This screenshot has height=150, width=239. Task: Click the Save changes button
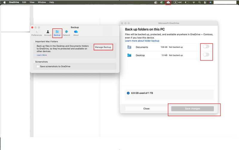coord(192,109)
